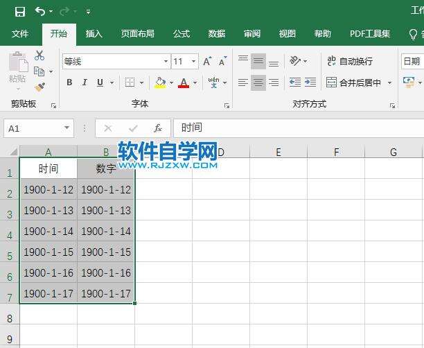Viewport: 424px width, 348px height.
Task: Open the PDF工具集 tab
Action: coord(370,34)
